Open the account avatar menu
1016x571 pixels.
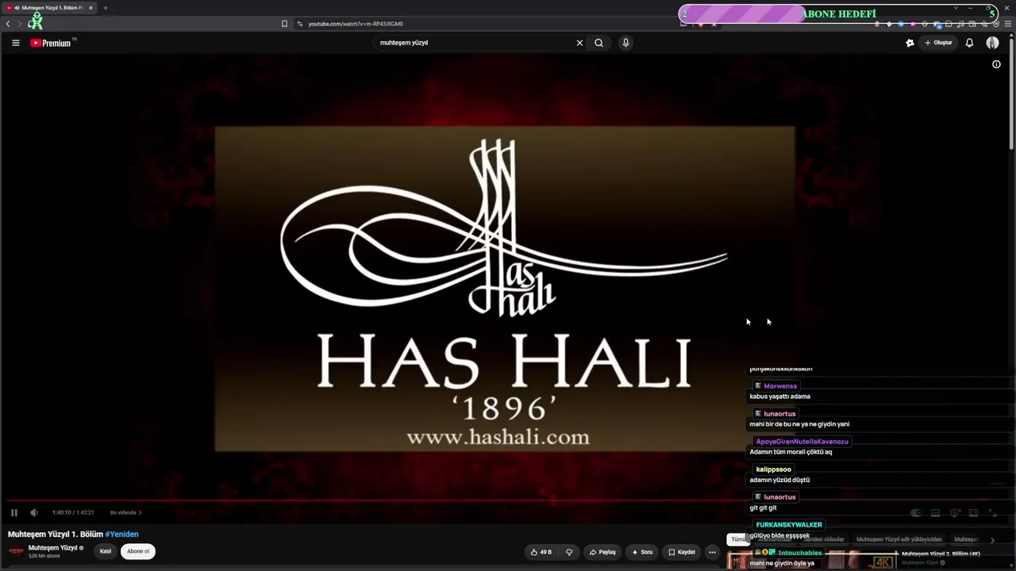tap(992, 43)
